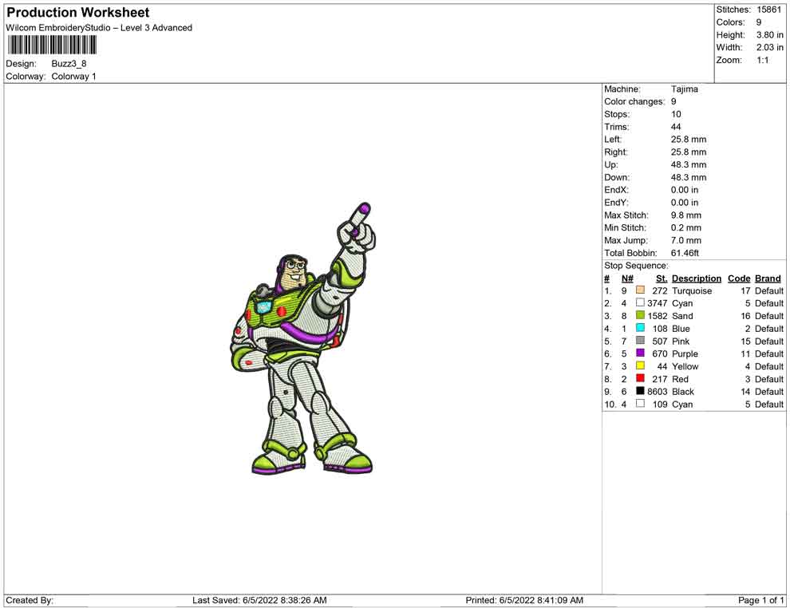Click the Trims value 44
The width and height of the screenshot is (790, 608).
click(x=676, y=127)
